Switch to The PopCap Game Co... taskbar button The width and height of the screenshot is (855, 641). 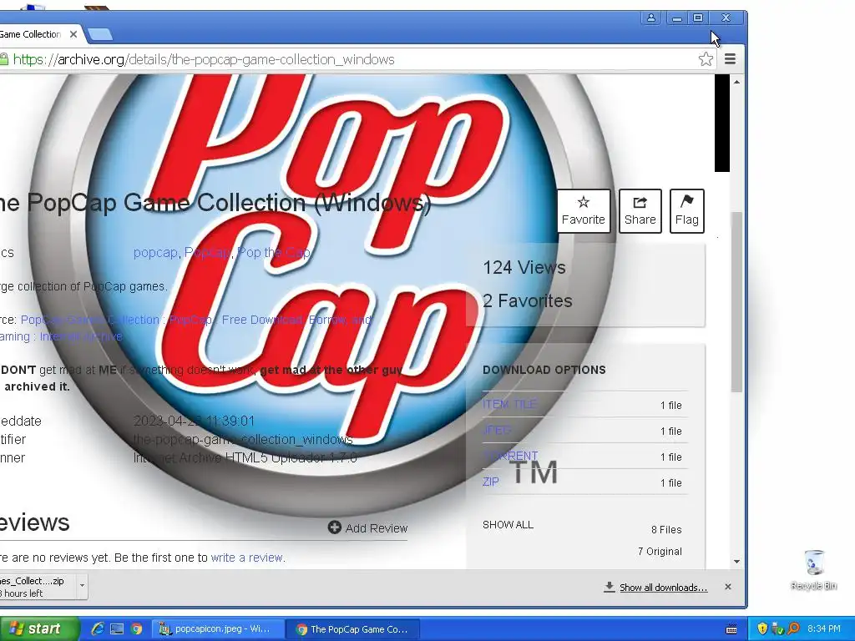coord(353,629)
